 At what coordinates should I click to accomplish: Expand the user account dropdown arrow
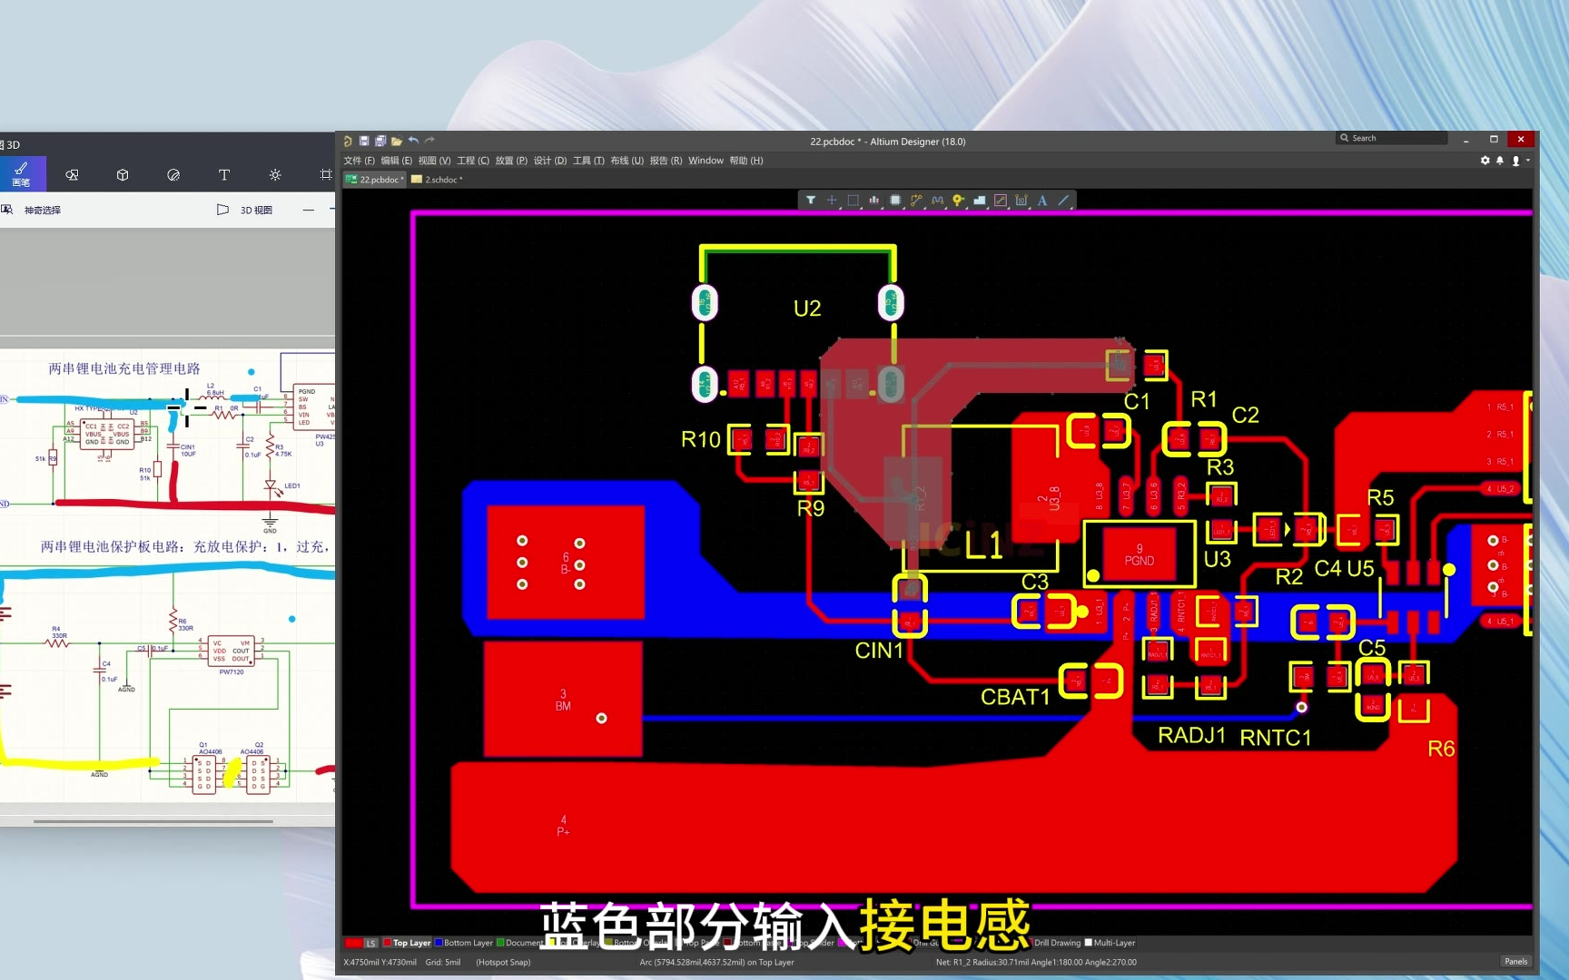pos(1528,161)
